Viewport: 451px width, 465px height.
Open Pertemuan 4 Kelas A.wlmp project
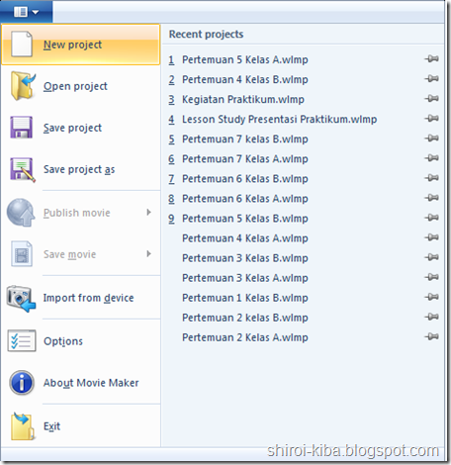click(245, 238)
